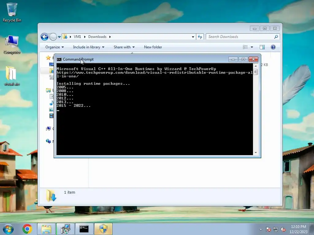
Task: Open the UAC shield taskbar item
Action: pyautogui.click(x=103, y=229)
